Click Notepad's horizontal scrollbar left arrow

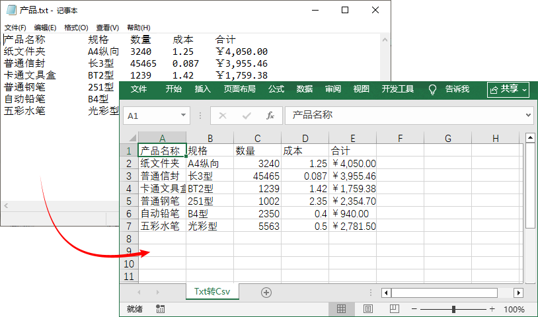coord(6,206)
